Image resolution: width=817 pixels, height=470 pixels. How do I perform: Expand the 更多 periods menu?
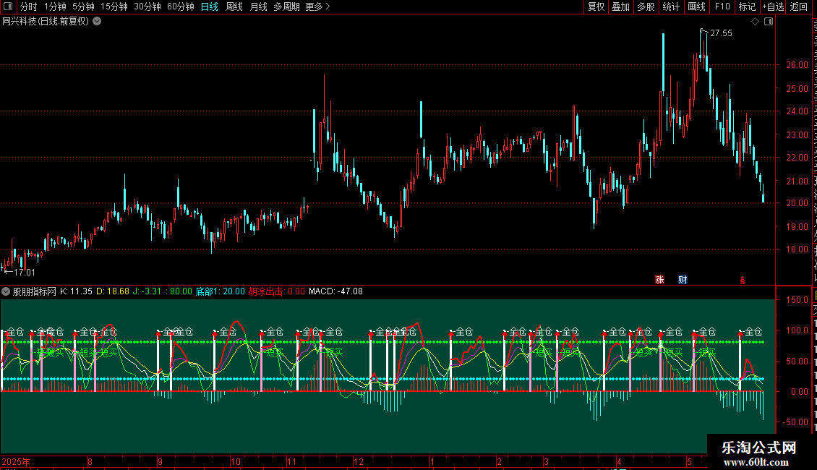point(317,7)
